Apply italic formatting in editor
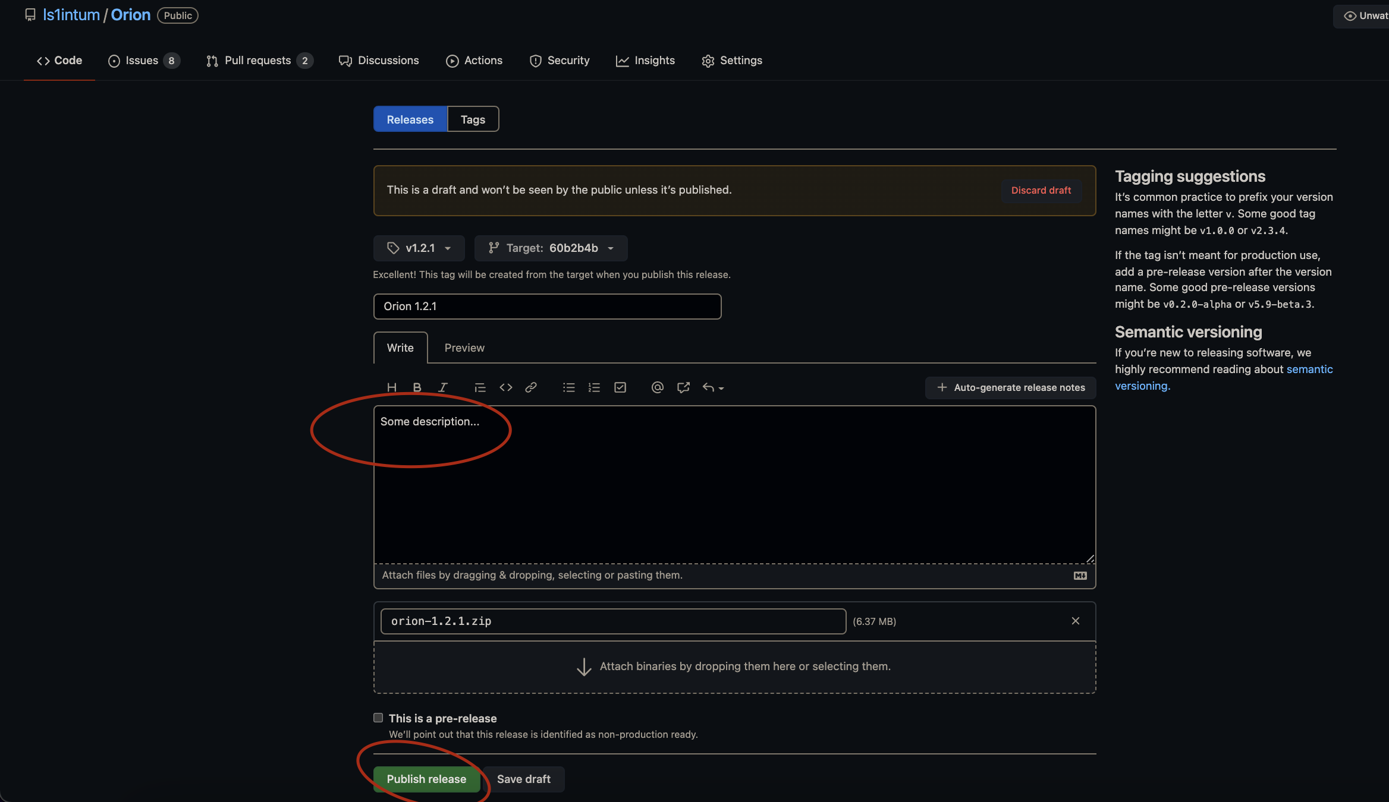This screenshot has width=1389, height=802. tap(442, 387)
